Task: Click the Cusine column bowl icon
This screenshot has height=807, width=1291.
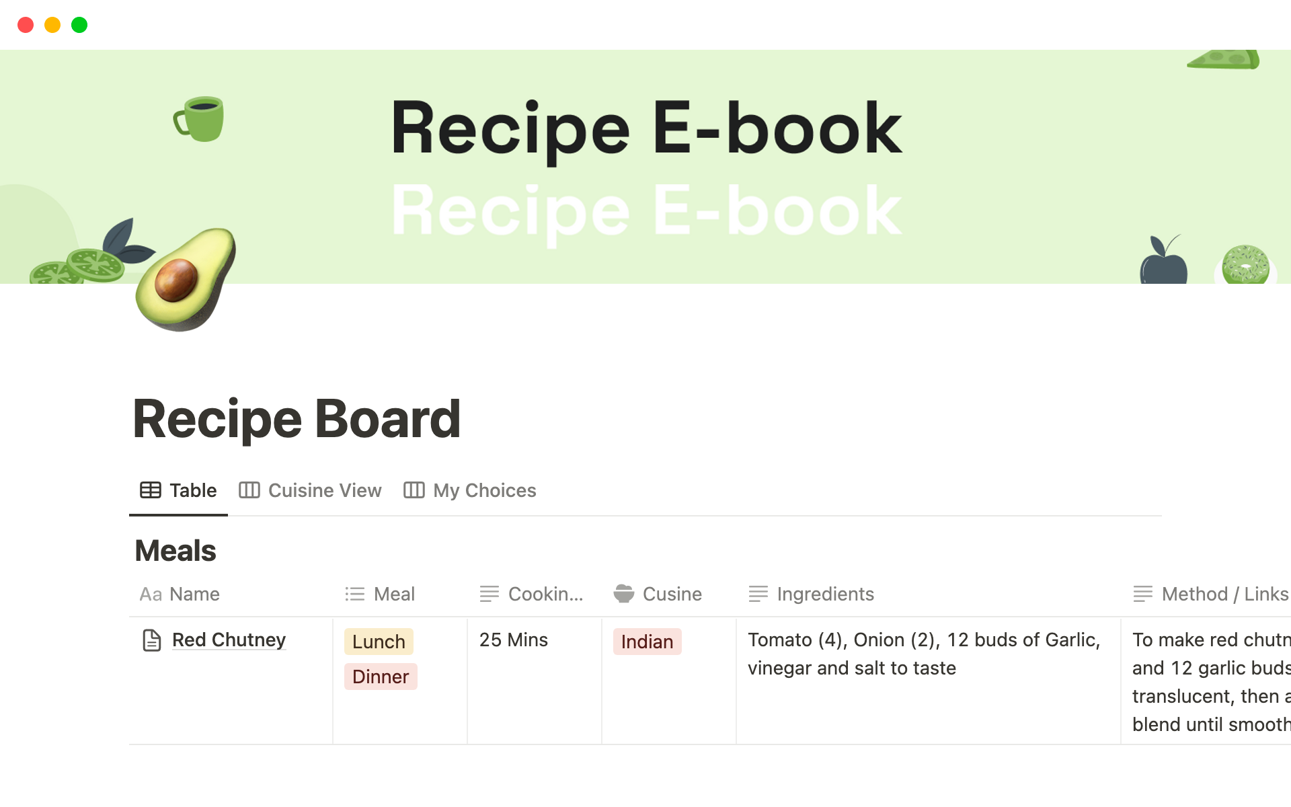Action: tap(624, 594)
